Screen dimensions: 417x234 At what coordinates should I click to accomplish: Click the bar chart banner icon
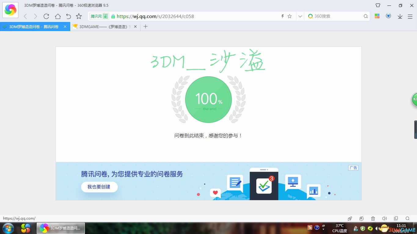coord(313,191)
